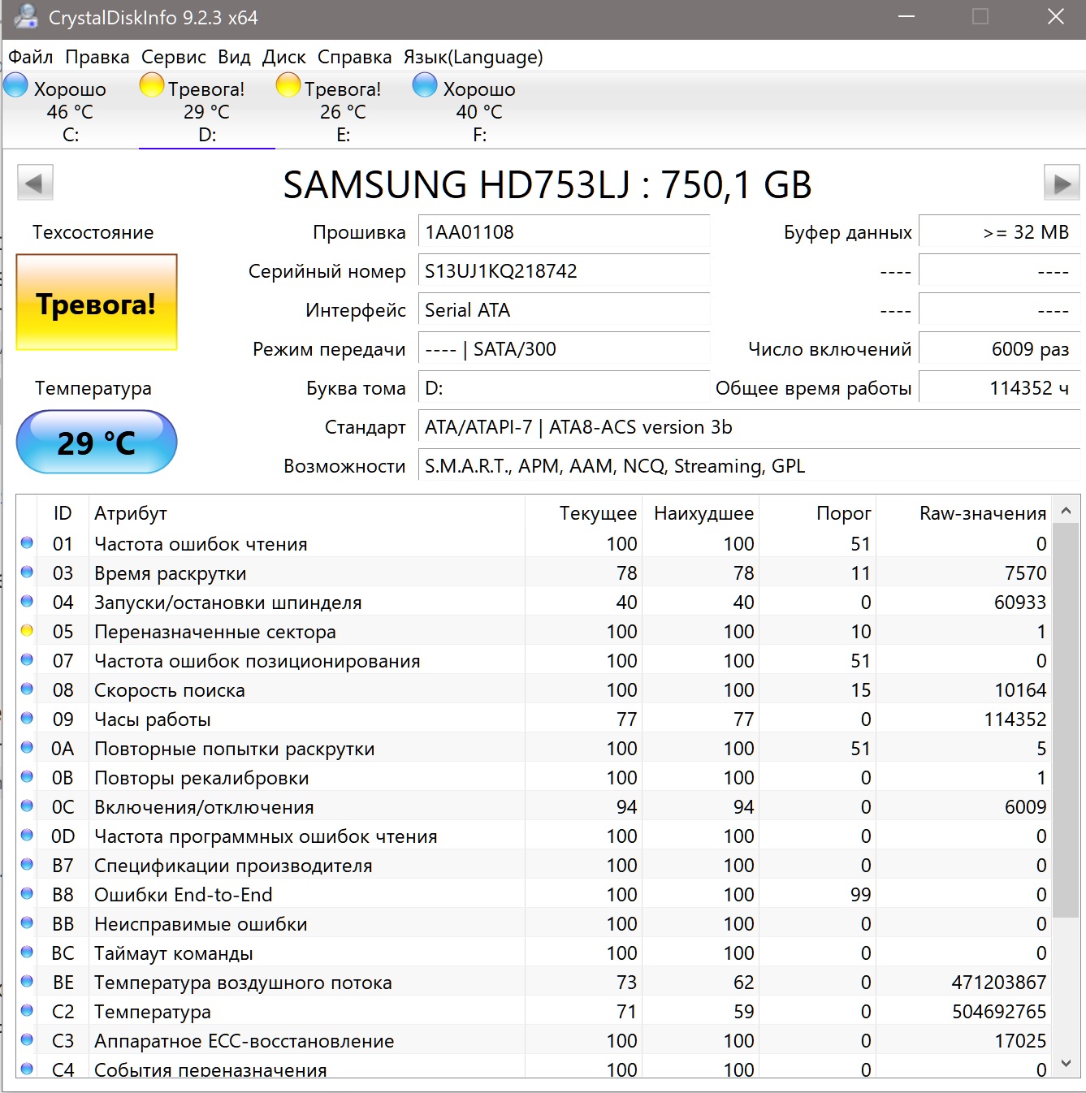Open the Справка menu

click(x=355, y=57)
